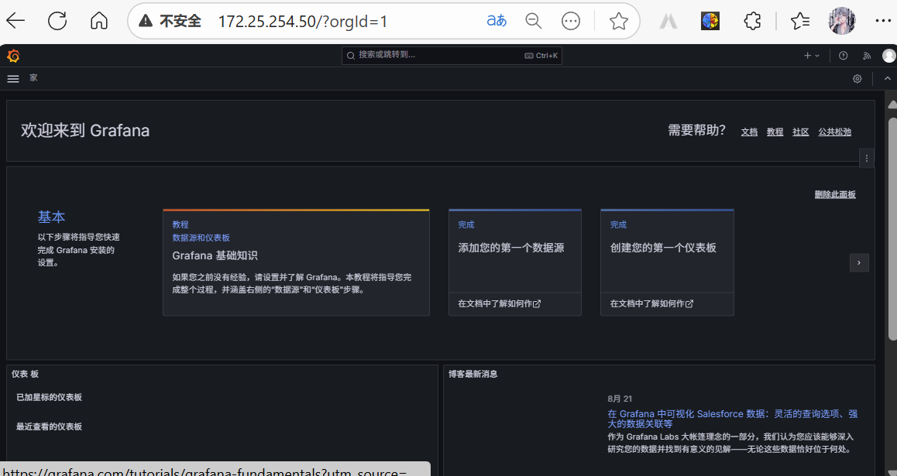897x476 pixels.
Task: Click the 基本 section heading
Action: coord(51,217)
